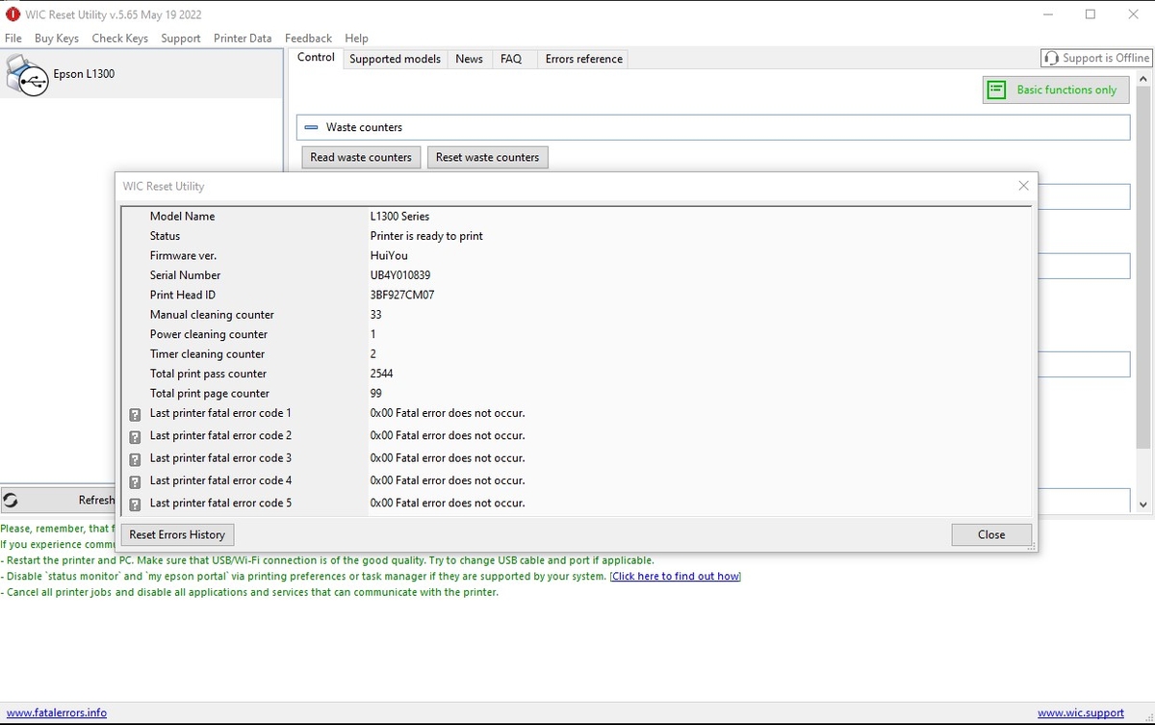
Task: Click the 'Click here to find out how' link
Action: pos(676,576)
